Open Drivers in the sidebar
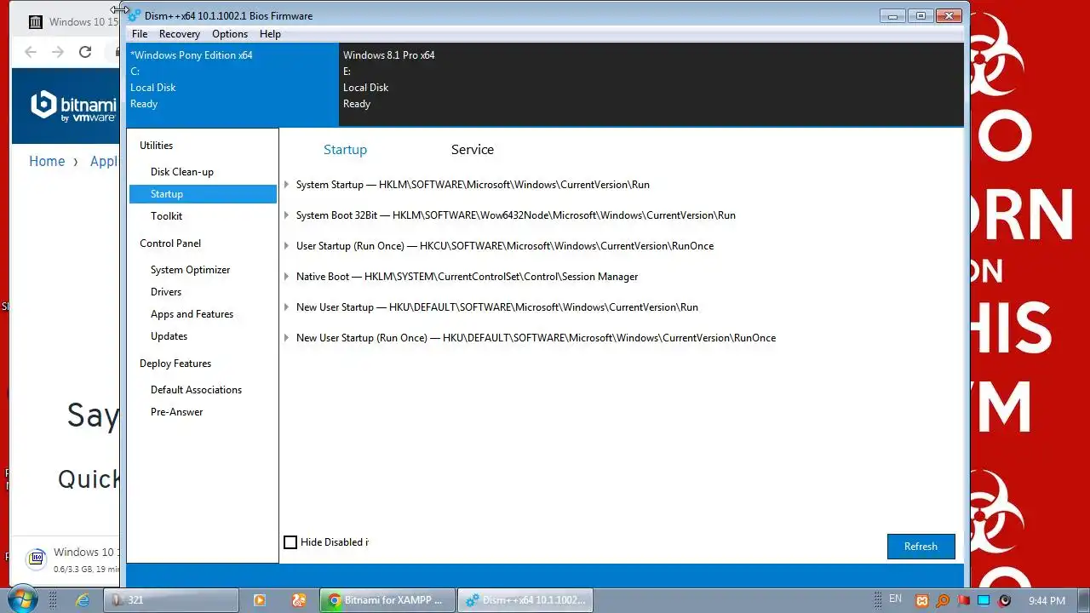The width and height of the screenshot is (1090, 613). point(166,292)
